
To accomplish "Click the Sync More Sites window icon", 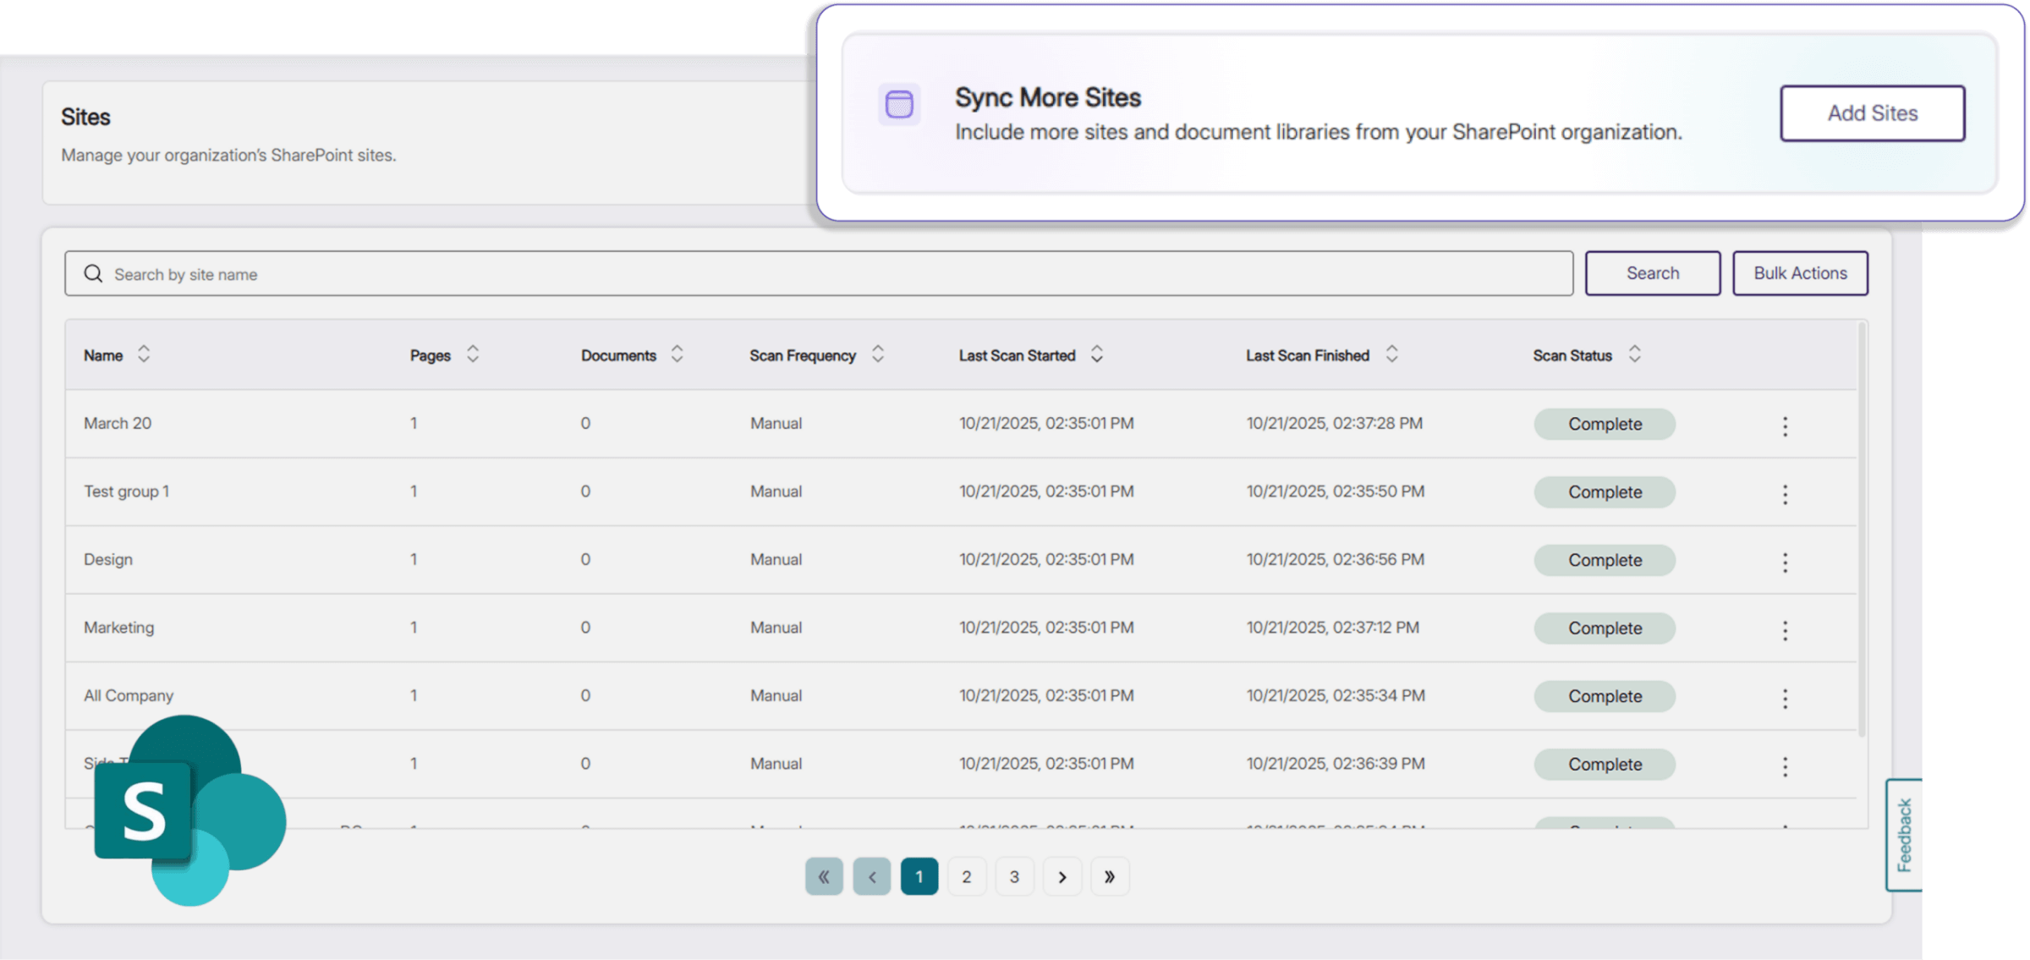I will click(898, 105).
